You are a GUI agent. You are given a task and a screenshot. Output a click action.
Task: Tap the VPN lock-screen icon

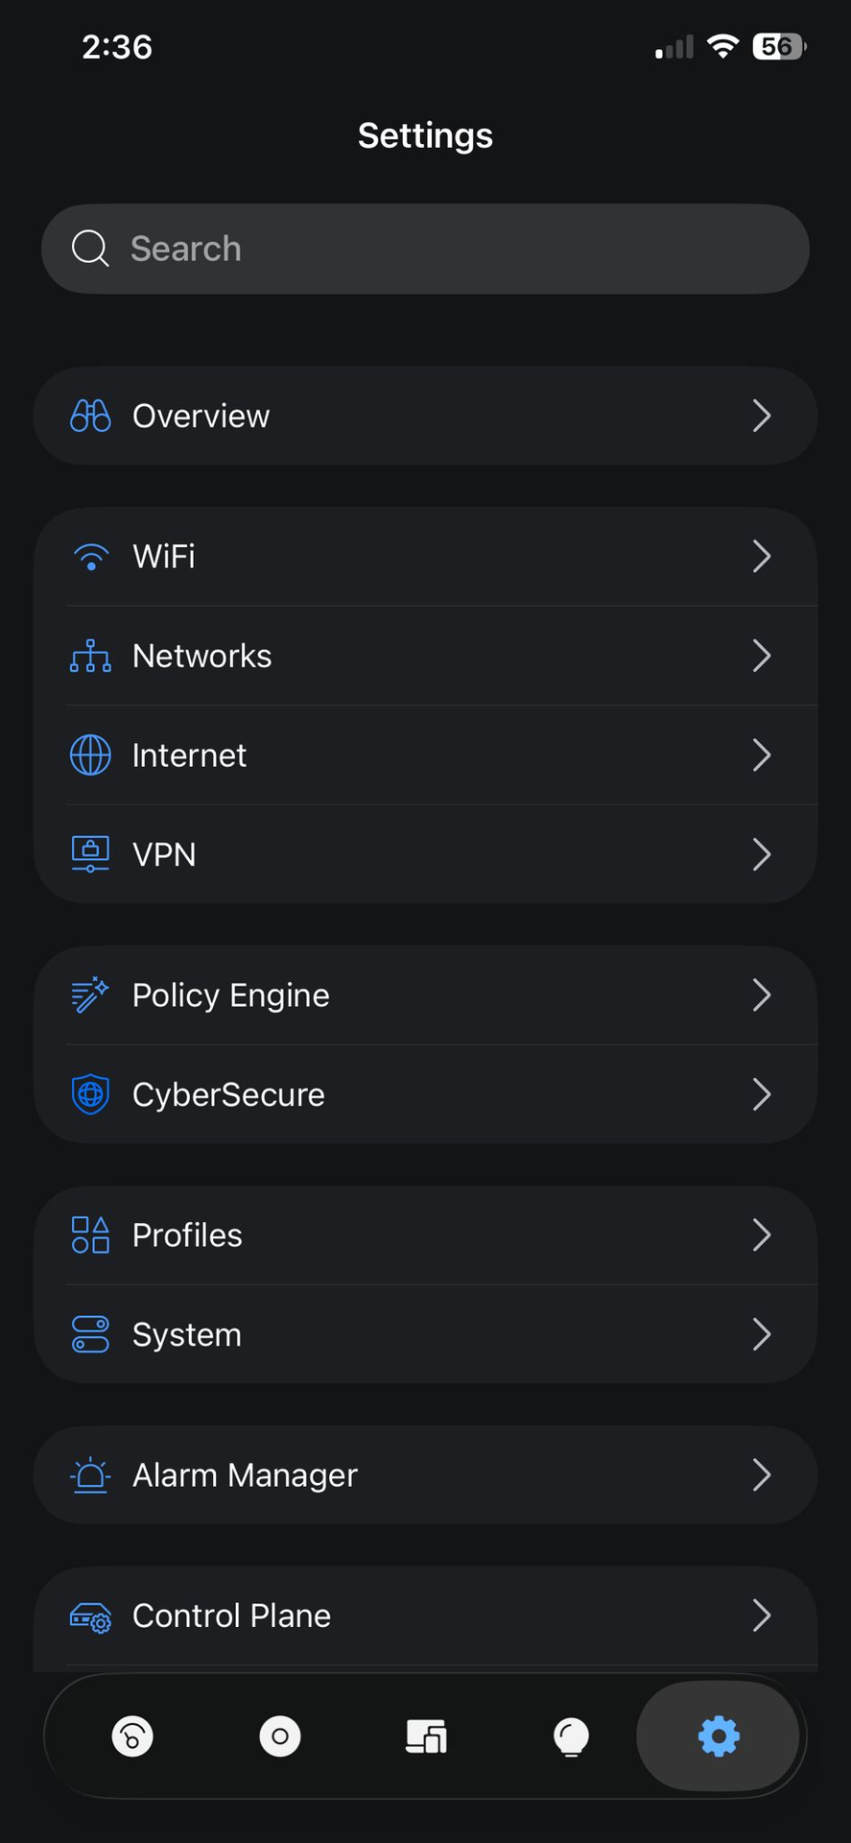[90, 854]
